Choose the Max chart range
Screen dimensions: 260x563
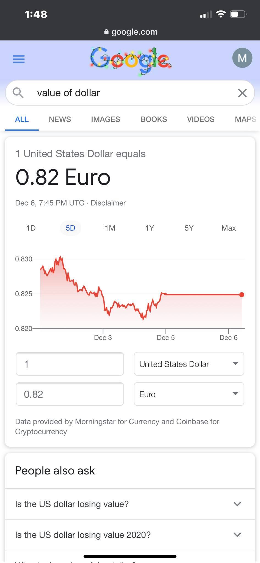pos(229,228)
